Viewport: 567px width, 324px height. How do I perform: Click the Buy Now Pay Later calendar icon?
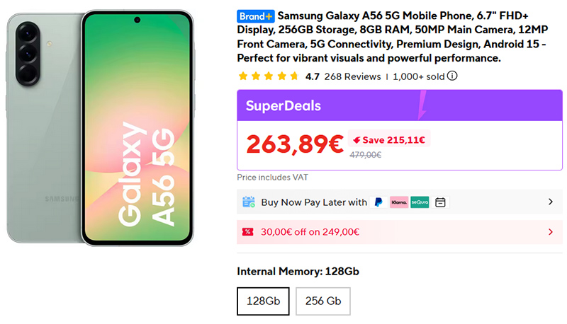(249, 202)
